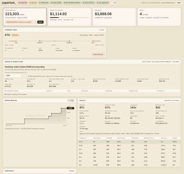This screenshot has height=174, width=184.
Task: Click the key registered pill
Action: [x=103, y=3]
